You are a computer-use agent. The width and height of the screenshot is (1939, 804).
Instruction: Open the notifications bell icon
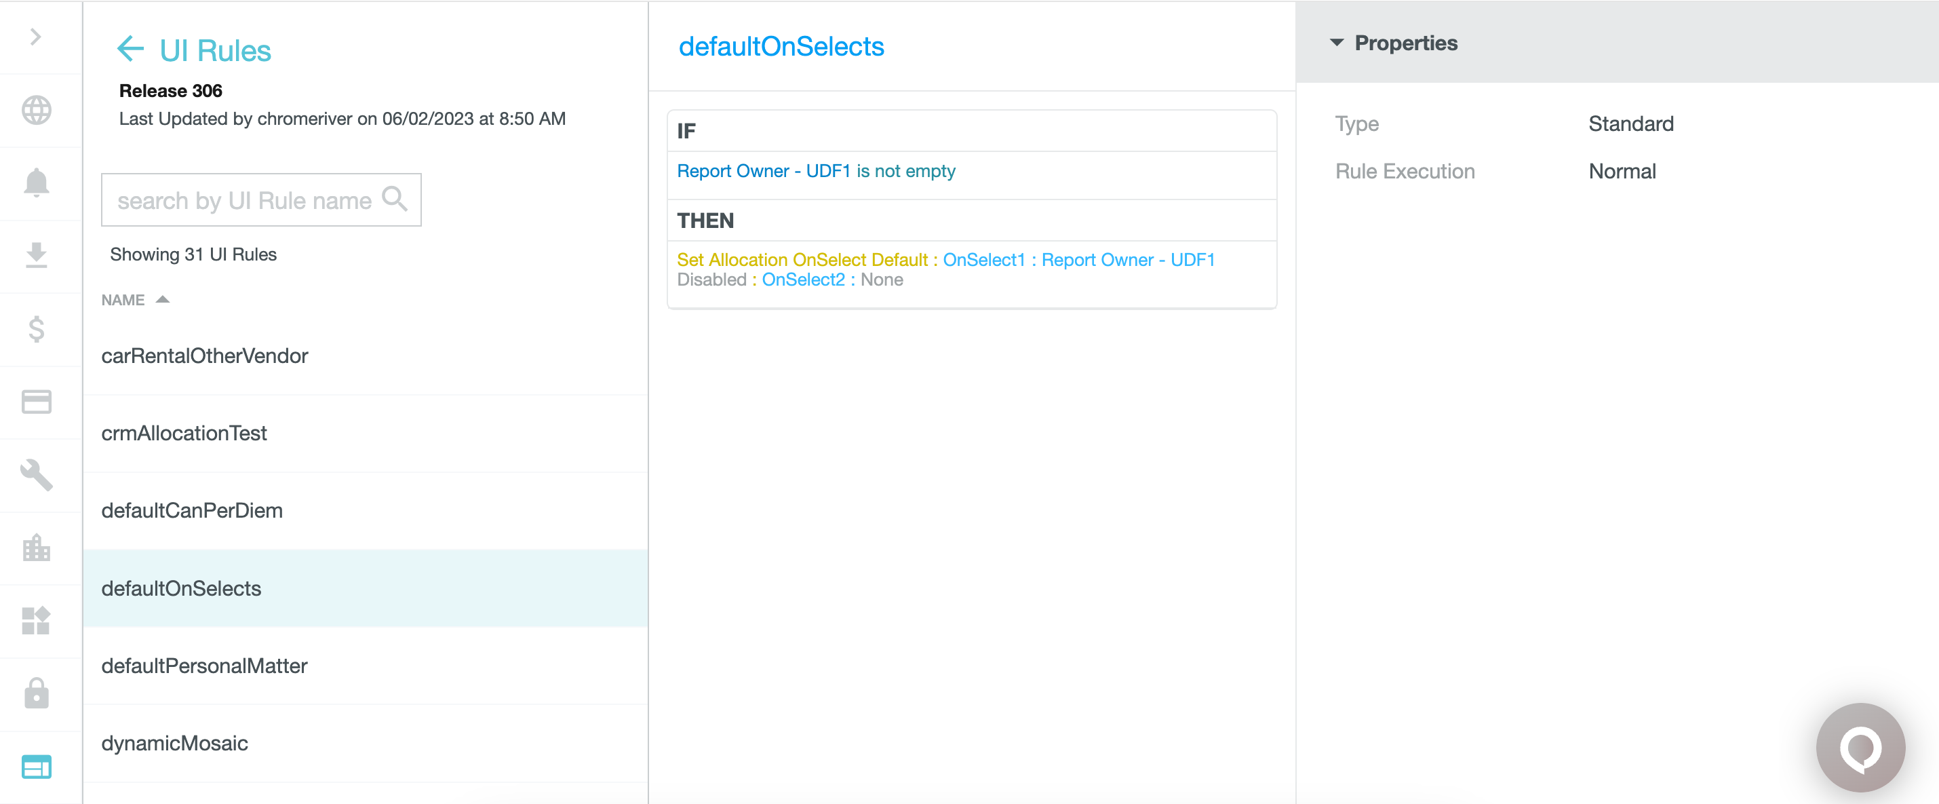tap(36, 183)
